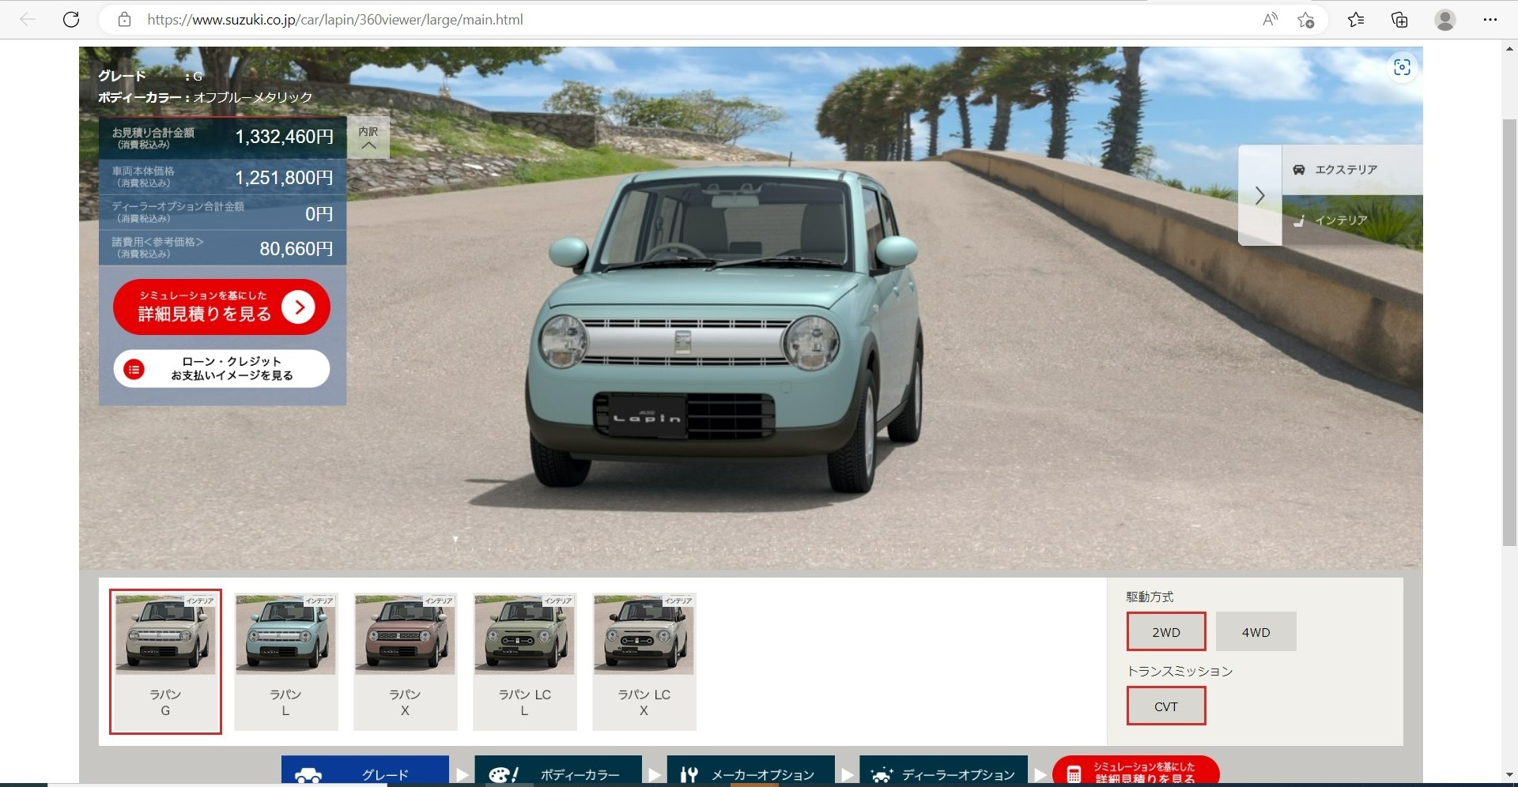The width and height of the screenshot is (1518, 787).
Task: Collapse the 内訳 price breakdown
Action: tap(368, 137)
